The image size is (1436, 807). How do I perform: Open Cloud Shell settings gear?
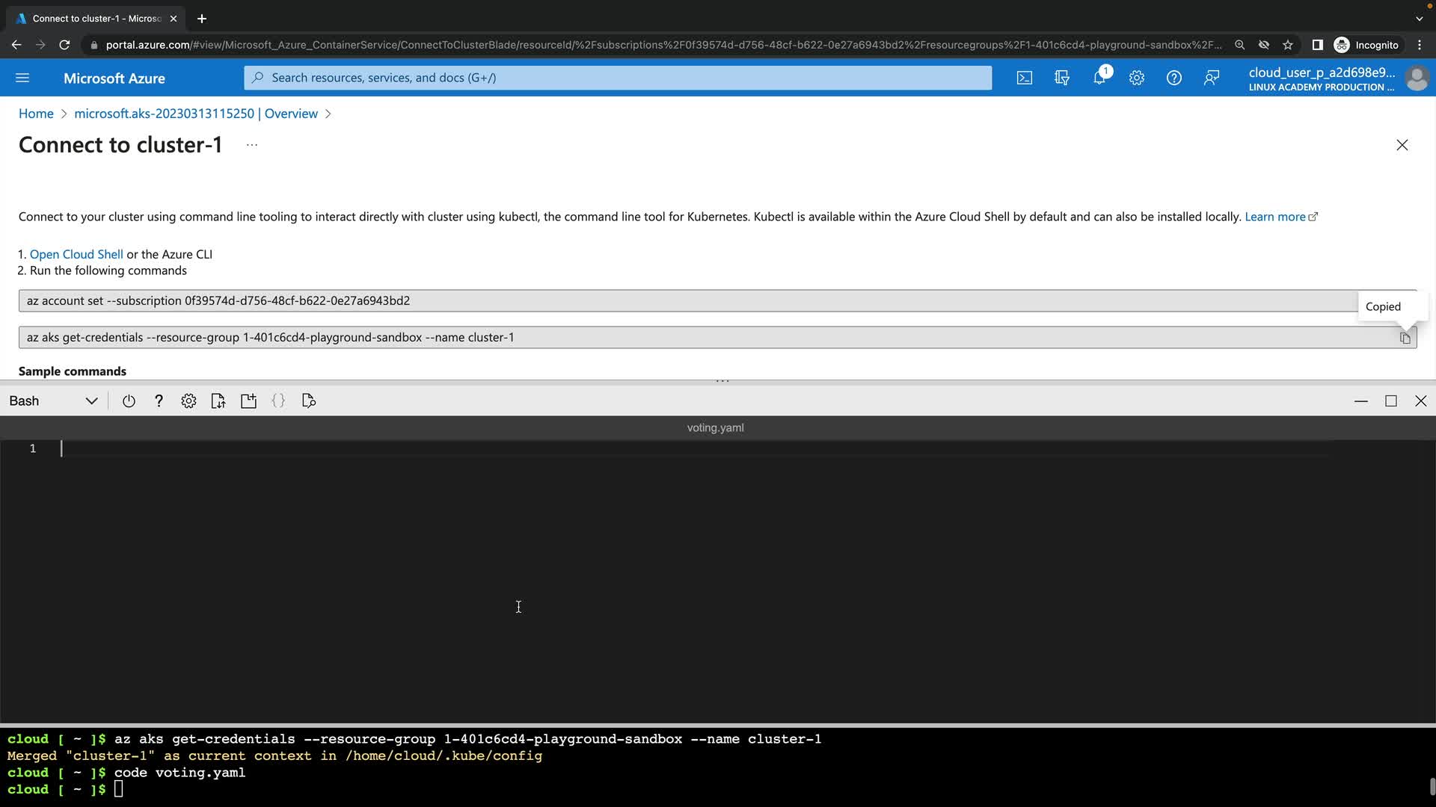[x=188, y=401]
